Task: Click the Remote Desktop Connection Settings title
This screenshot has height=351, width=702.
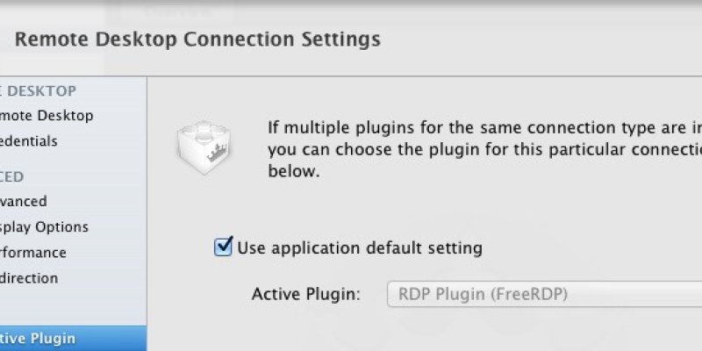Action: click(x=198, y=39)
